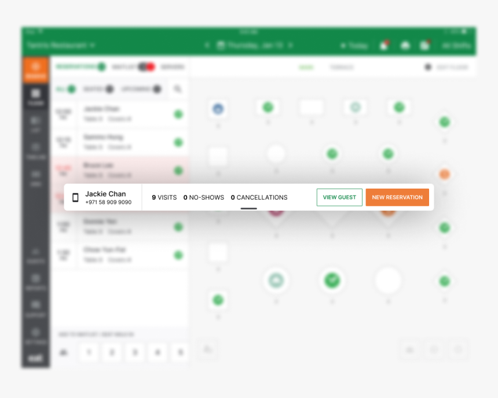
Task: Switch to the Servers tab
Action: pos(173,67)
